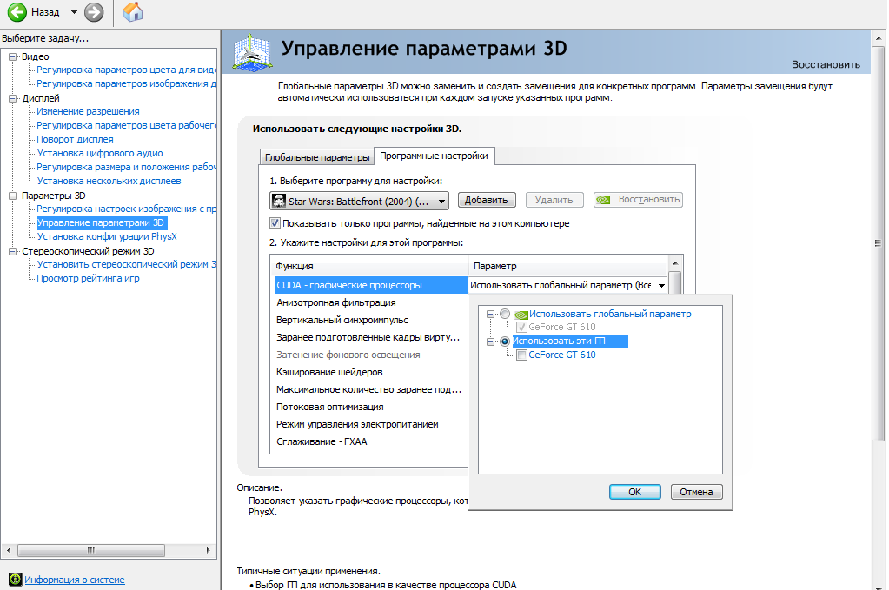Click the green Back arrow icon

[17, 12]
